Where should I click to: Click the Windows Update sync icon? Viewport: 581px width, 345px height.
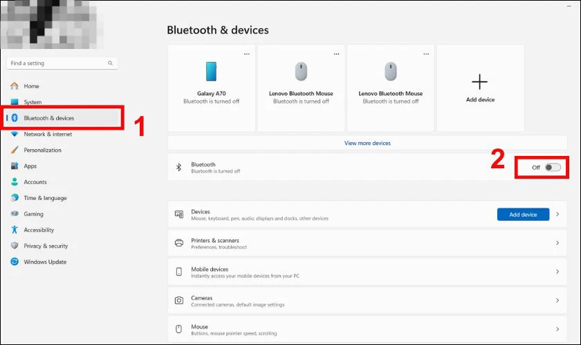tap(15, 262)
